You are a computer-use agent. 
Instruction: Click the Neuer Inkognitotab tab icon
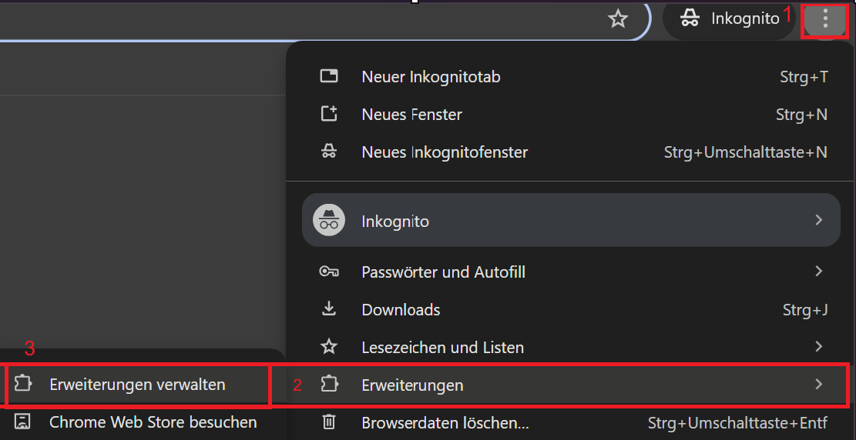click(x=329, y=76)
